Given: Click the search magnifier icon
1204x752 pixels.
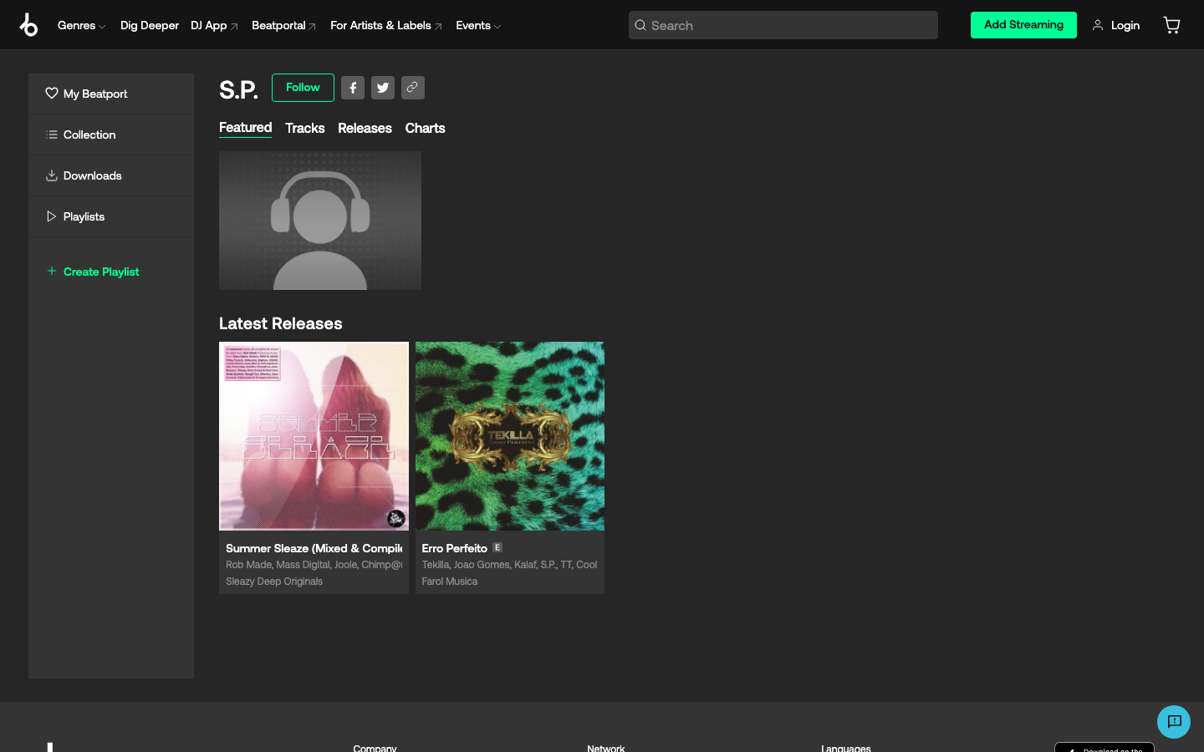Looking at the screenshot, I should 640,25.
